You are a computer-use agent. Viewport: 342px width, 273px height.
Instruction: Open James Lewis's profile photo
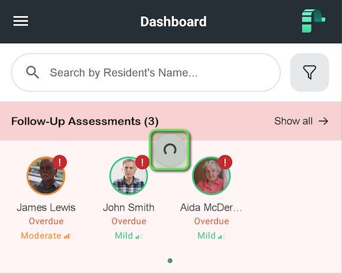[46, 176]
